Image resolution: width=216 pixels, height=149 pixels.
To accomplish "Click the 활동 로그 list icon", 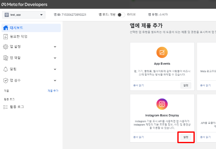I will click(x=6, y=107).
